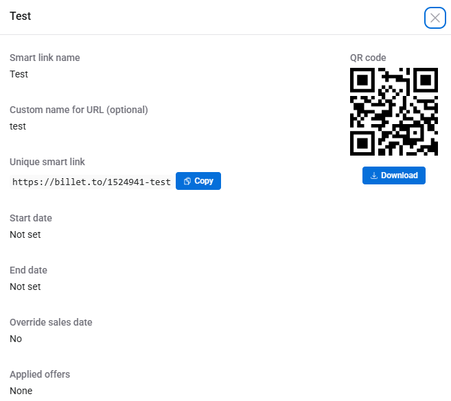Screen dimensions: 451x401
Task: Click the Copy button for the smart link
Action: tap(198, 181)
